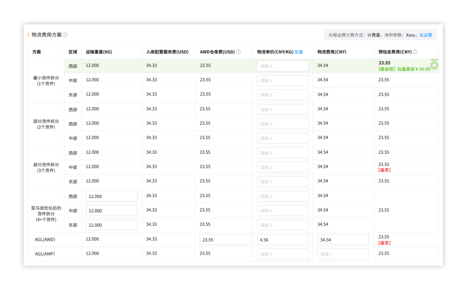Screen dimensions: 461x283
Task: Click the 方案 column header
Action: click(x=37, y=52)
